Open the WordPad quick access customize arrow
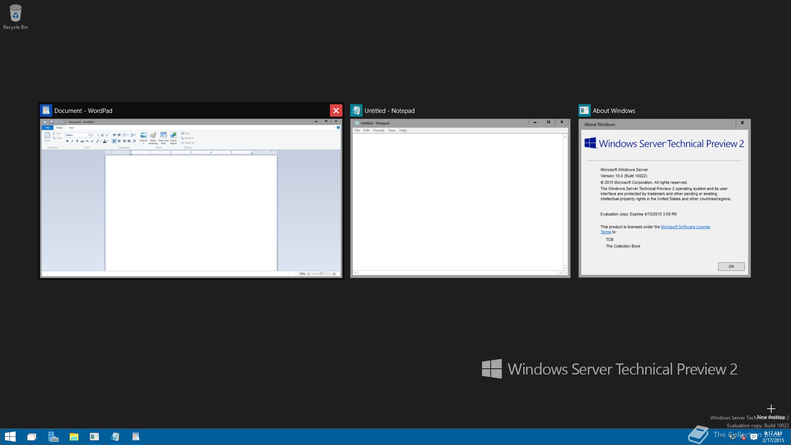The image size is (791, 445). click(65, 122)
